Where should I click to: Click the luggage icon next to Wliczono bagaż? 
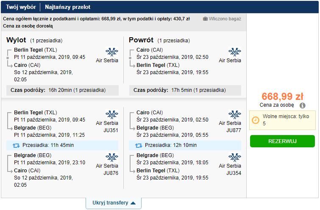coord(205,19)
